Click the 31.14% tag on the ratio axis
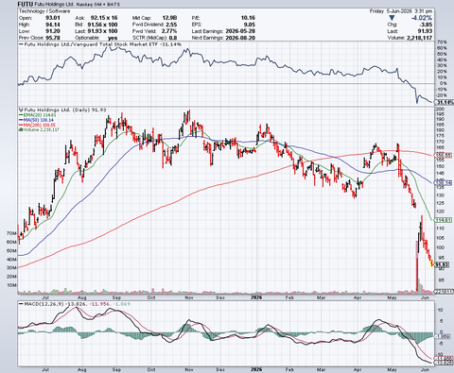 pos(445,102)
